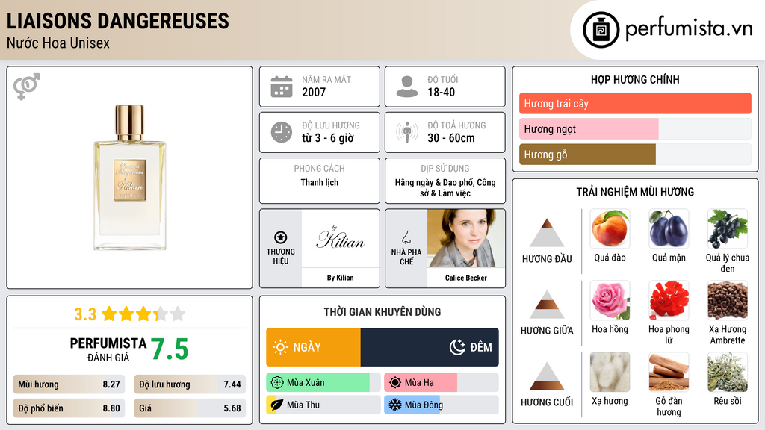Screen dimensions: 765x430
Task: Click the nose icon above Nhà Pha Chế
Action: pyautogui.click(x=406, y=237)
